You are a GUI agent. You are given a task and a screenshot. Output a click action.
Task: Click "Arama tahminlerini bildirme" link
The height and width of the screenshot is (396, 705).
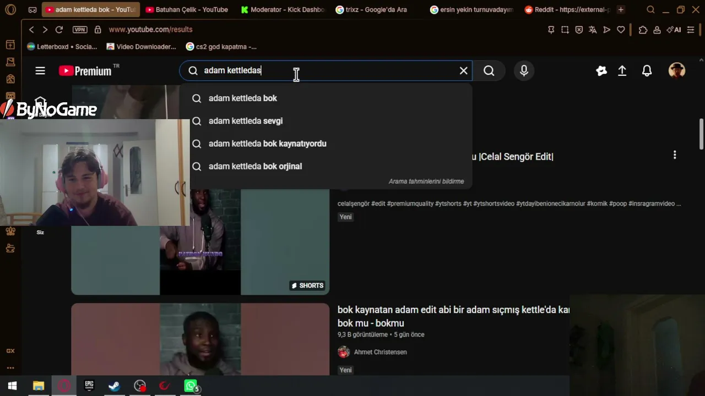coord(426,182)
